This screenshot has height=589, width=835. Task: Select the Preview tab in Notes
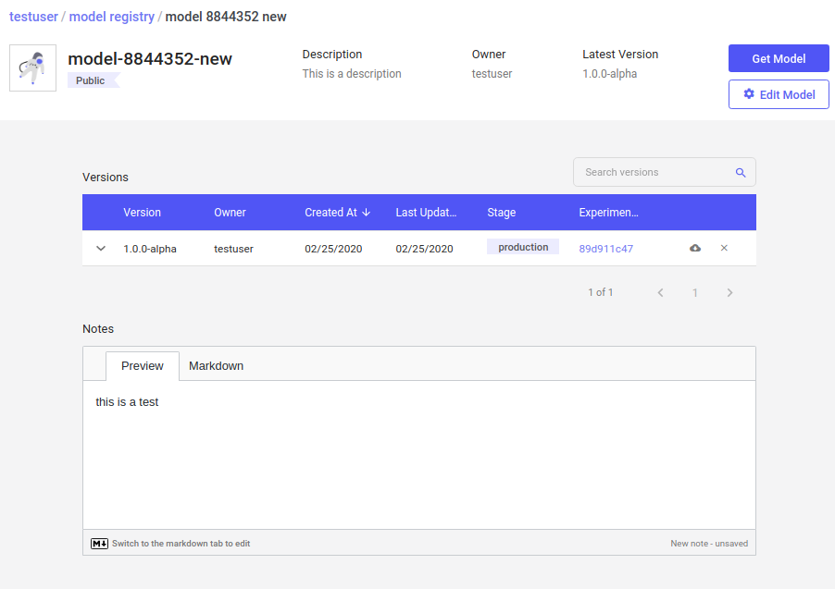tap(143, 366)
